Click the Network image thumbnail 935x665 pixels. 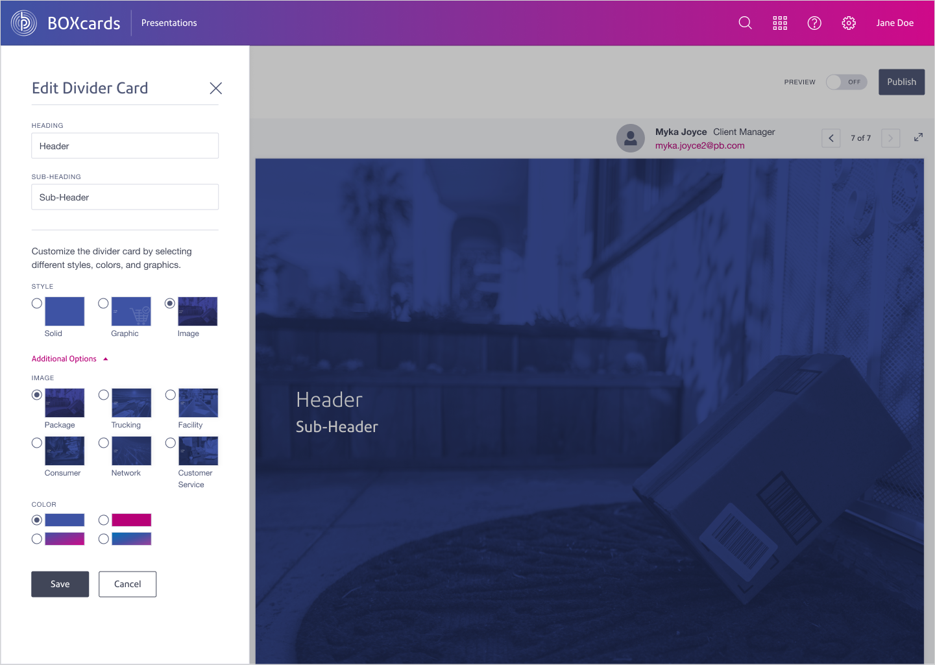131,451
